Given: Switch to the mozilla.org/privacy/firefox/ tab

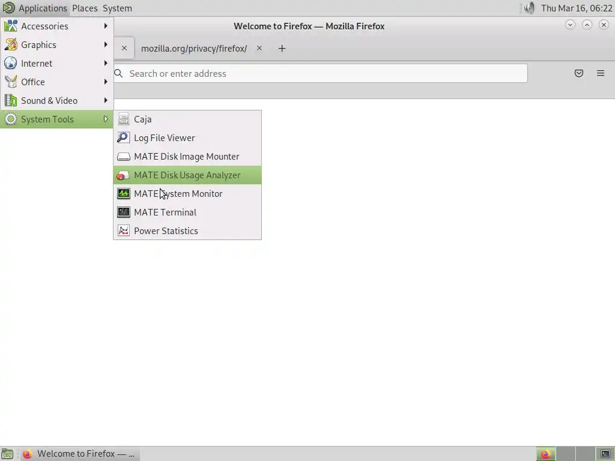Looking at the screenshot, I should (194, 48).
